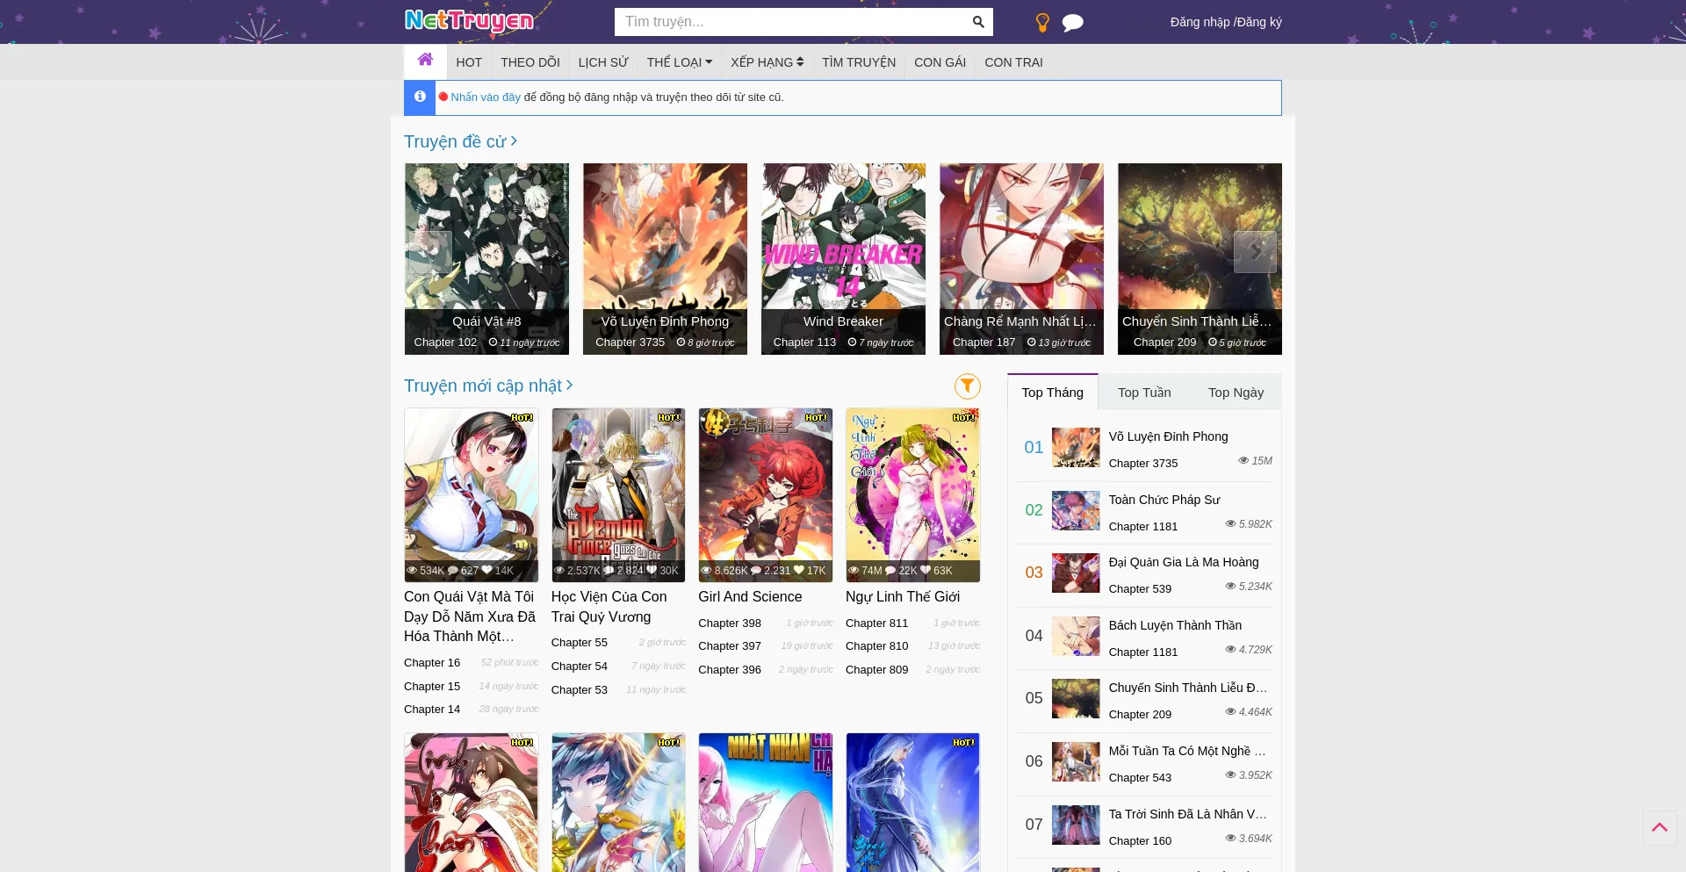
Task: Click the eye views icon beside 15M
Action: coord(1243,460)
